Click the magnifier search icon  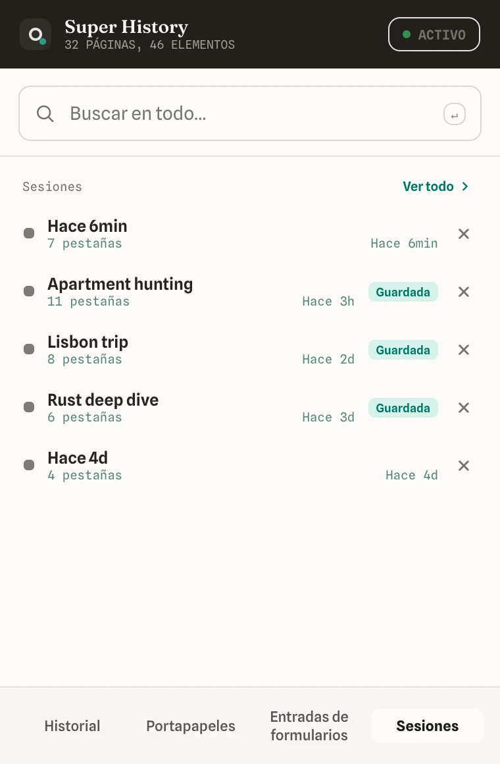coord(45,113)
